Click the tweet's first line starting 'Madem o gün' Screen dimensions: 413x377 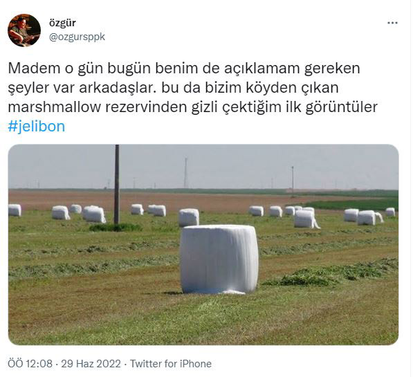tap(184, 68)
